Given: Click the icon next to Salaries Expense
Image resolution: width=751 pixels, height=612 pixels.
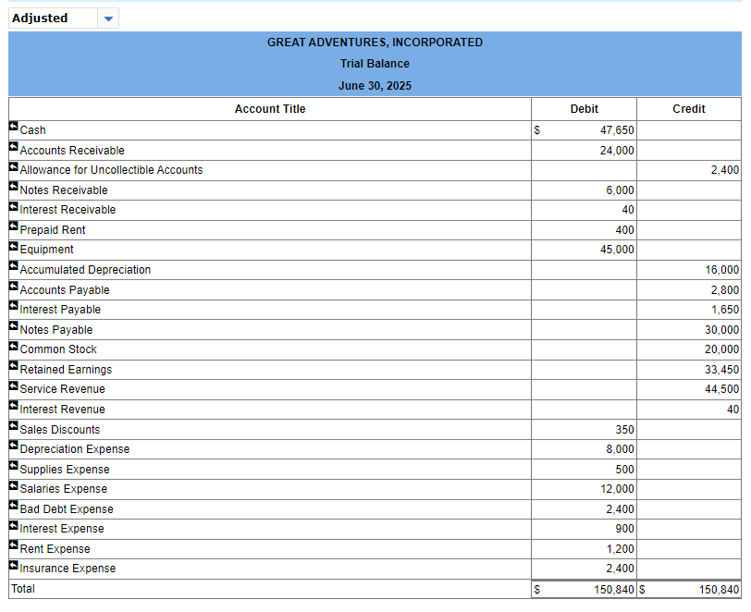Looking at the screenshot, I should (13, 484).
